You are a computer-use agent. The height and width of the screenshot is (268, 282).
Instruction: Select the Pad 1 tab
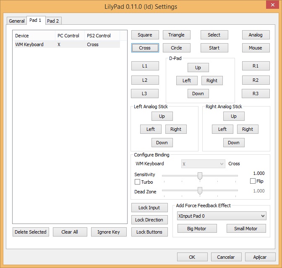(x=36, y=20)
